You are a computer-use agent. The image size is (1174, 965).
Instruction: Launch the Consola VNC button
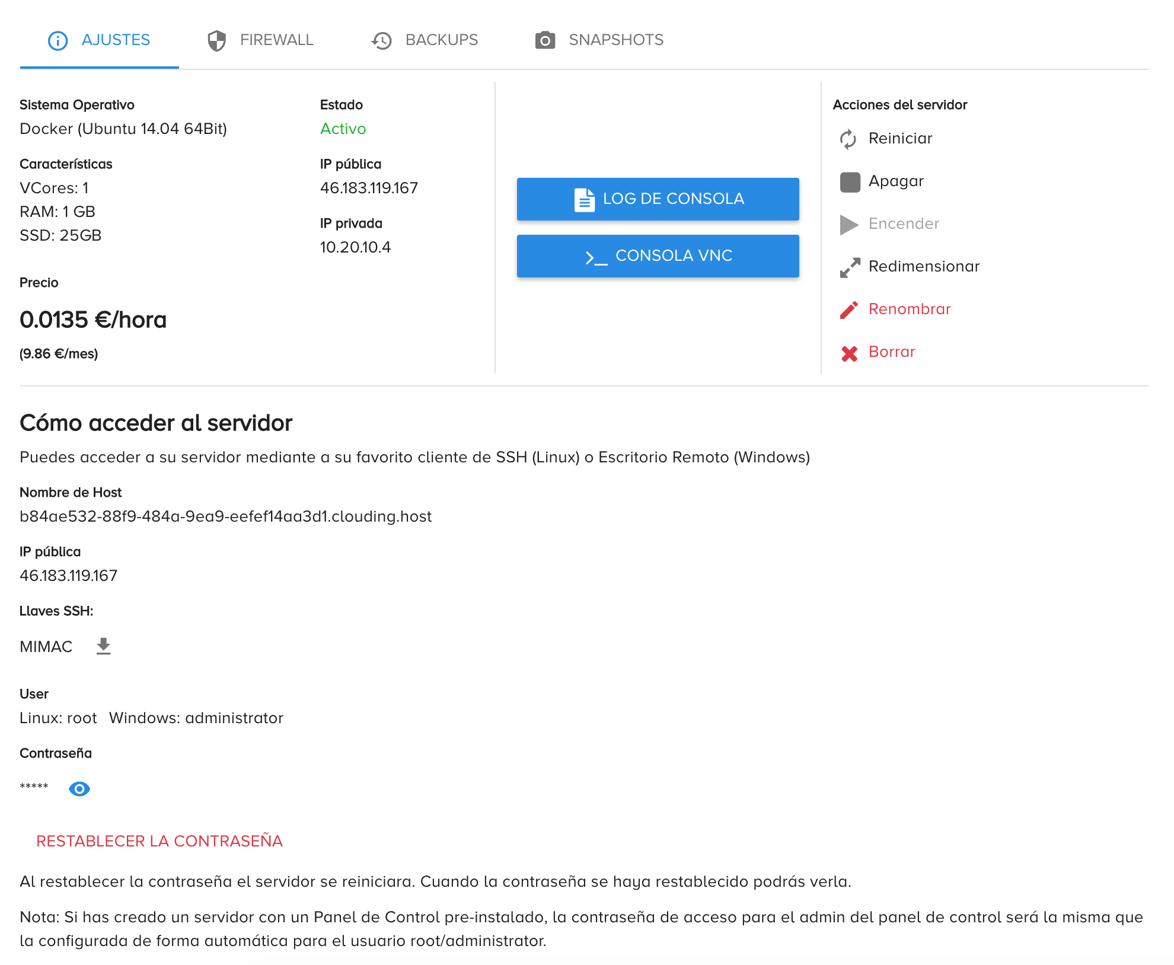[x=658, y=256]
